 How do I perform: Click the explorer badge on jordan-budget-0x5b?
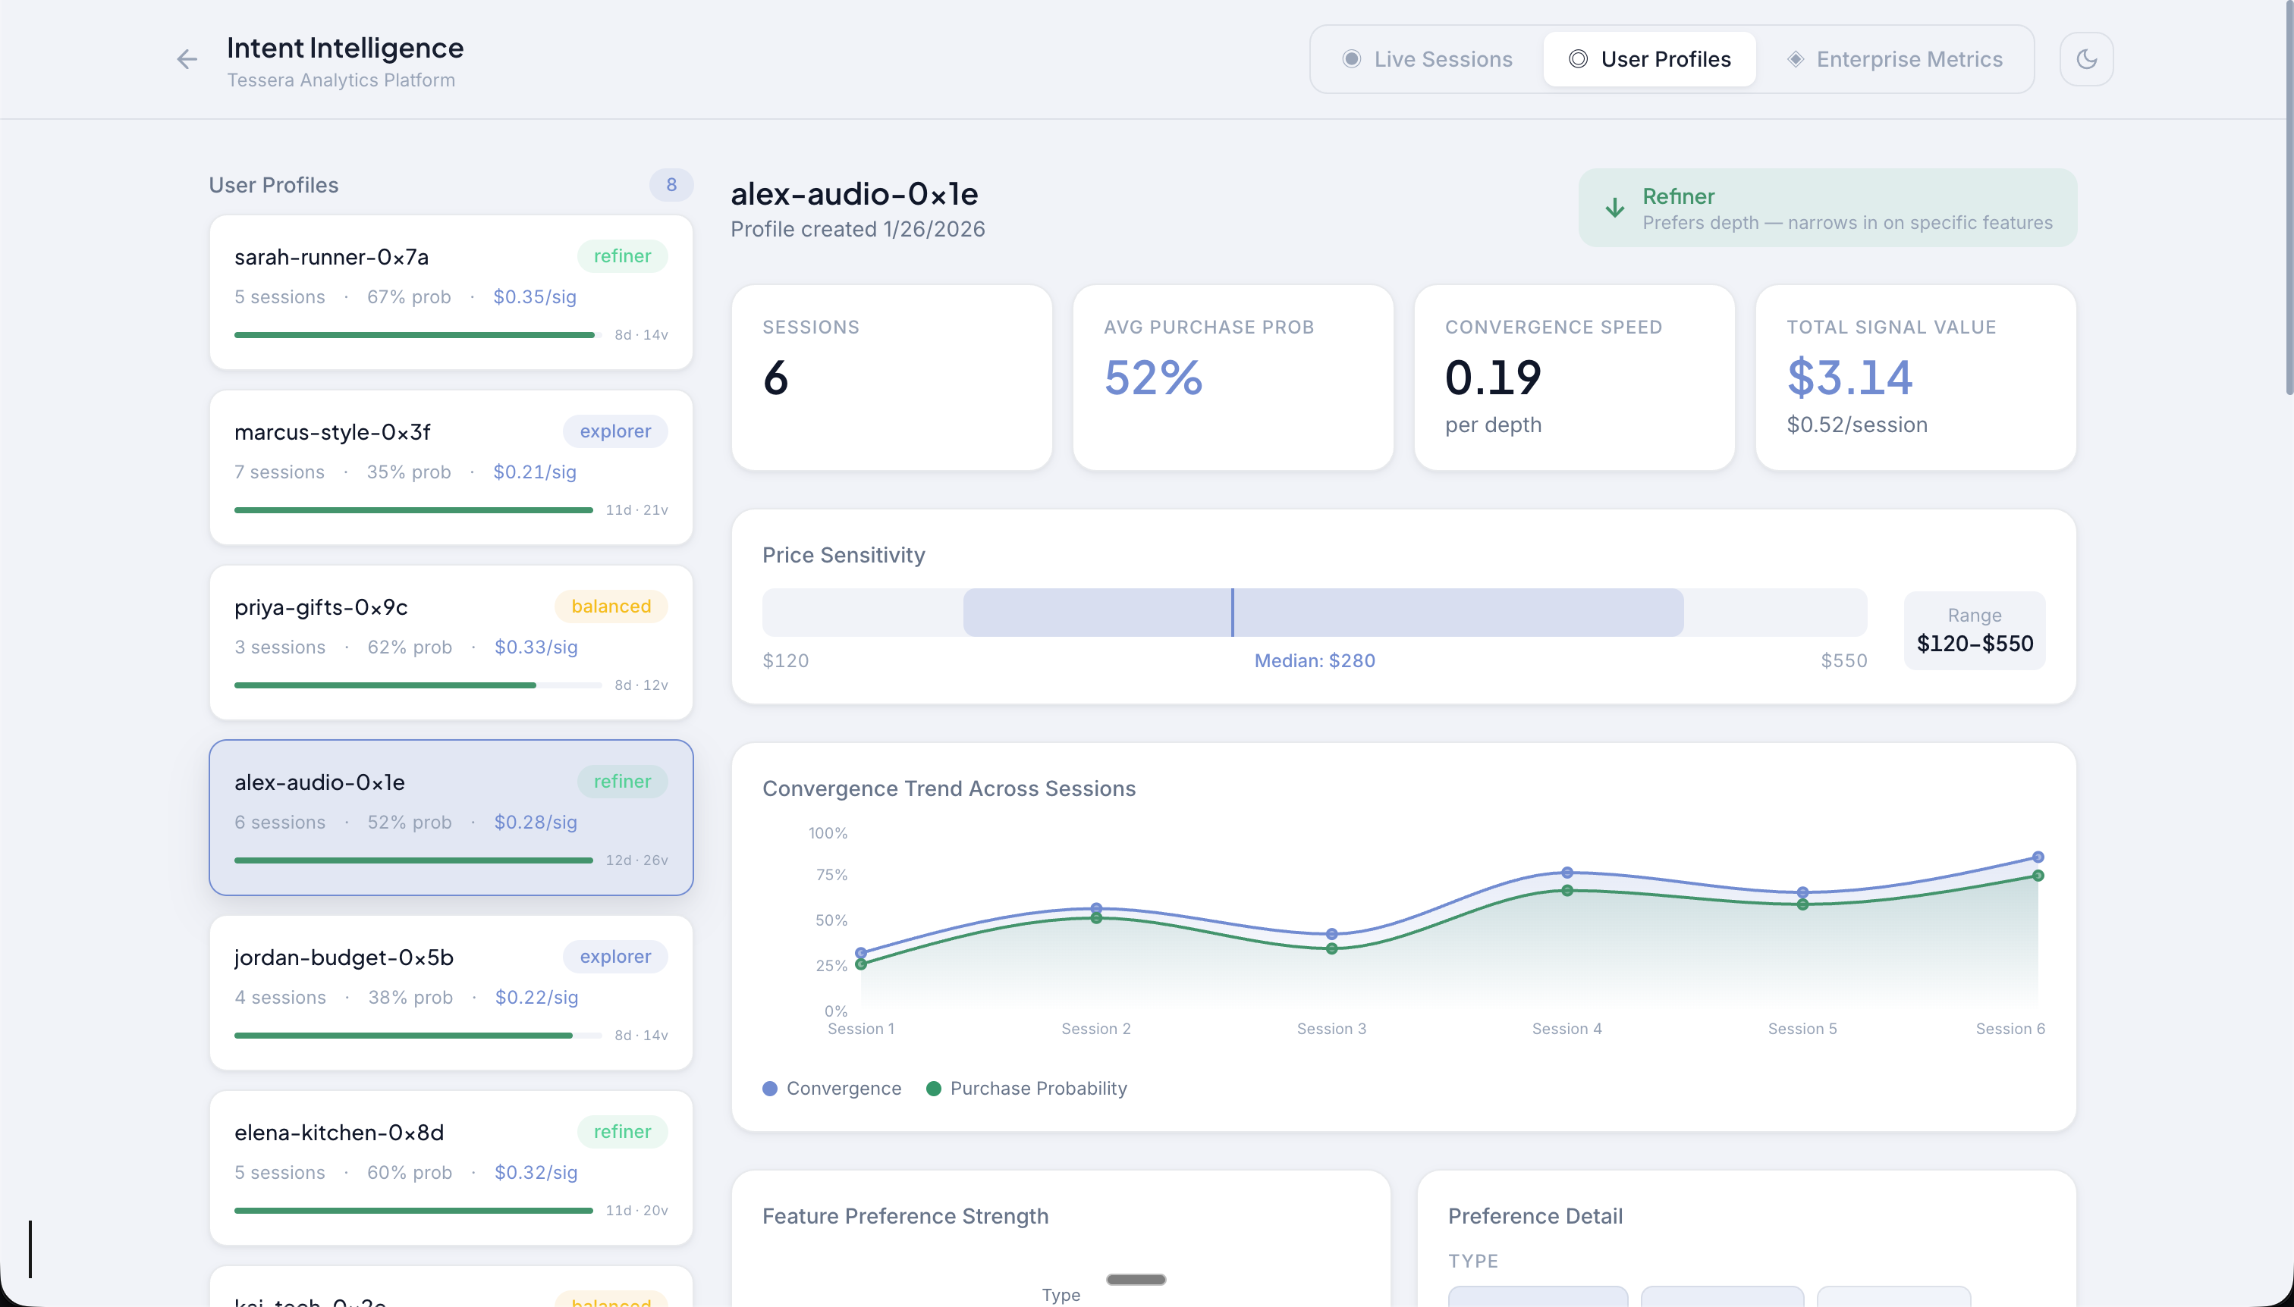click(614, 956)
